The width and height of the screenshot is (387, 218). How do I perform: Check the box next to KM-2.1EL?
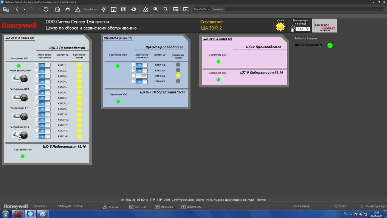pyautogui.click(x=133, y=65)
